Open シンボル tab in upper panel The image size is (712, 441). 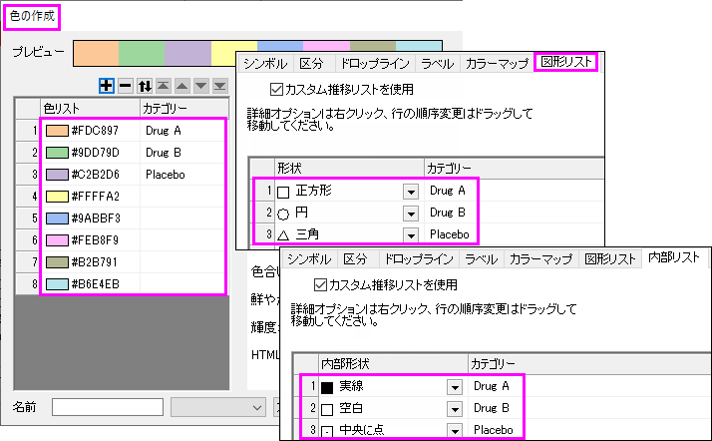click(265, 64)
